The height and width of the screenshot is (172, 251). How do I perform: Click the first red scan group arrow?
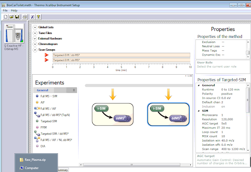[x=47, y=55]
